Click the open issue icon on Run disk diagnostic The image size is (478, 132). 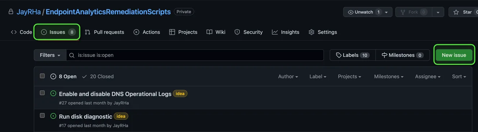(x=53, y=116)
